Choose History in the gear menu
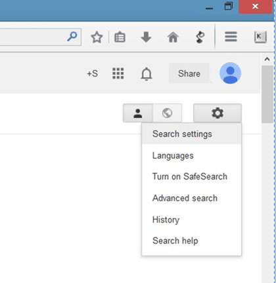276x283 pixels. click(x=191, y=219)
